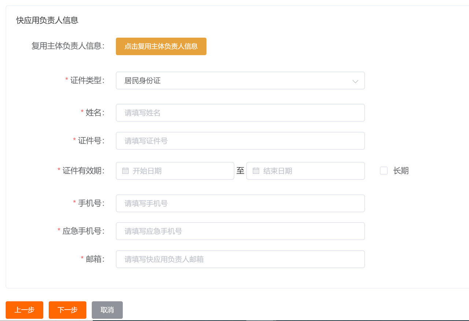Select the 开始日期 date field
Viewport: 469px width, 321px height.
pos(175,171)
